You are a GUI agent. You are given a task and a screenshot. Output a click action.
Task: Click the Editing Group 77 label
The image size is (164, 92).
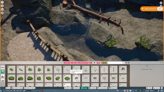click(150, 9)
